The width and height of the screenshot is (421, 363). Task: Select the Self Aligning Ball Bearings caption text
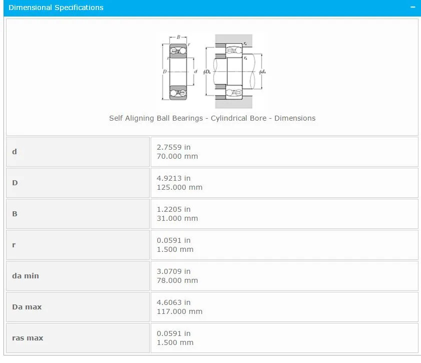coord(212,118)
